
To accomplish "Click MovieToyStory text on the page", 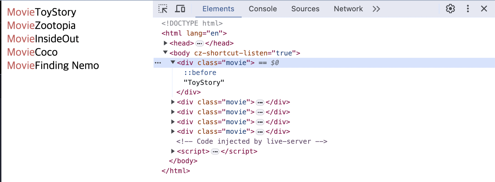I will click(x=41, y=12).
